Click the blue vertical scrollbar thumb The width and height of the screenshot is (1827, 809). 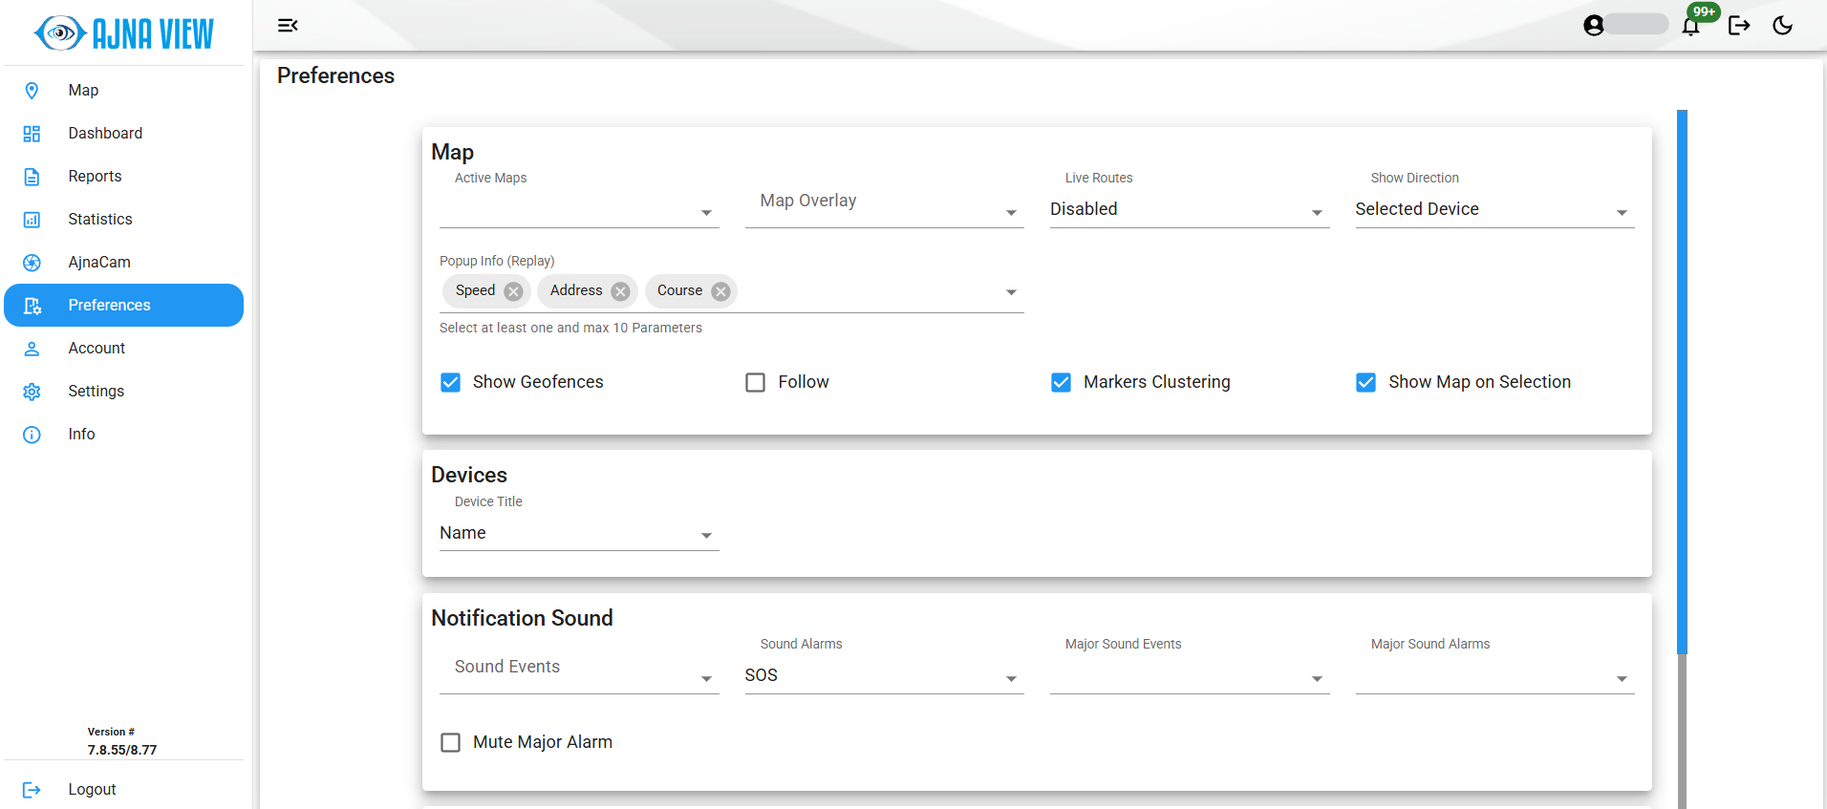(x=1682, y=382)
